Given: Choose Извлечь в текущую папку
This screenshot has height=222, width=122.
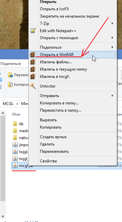Looking at the screenshot, I should tap(64, 69).
